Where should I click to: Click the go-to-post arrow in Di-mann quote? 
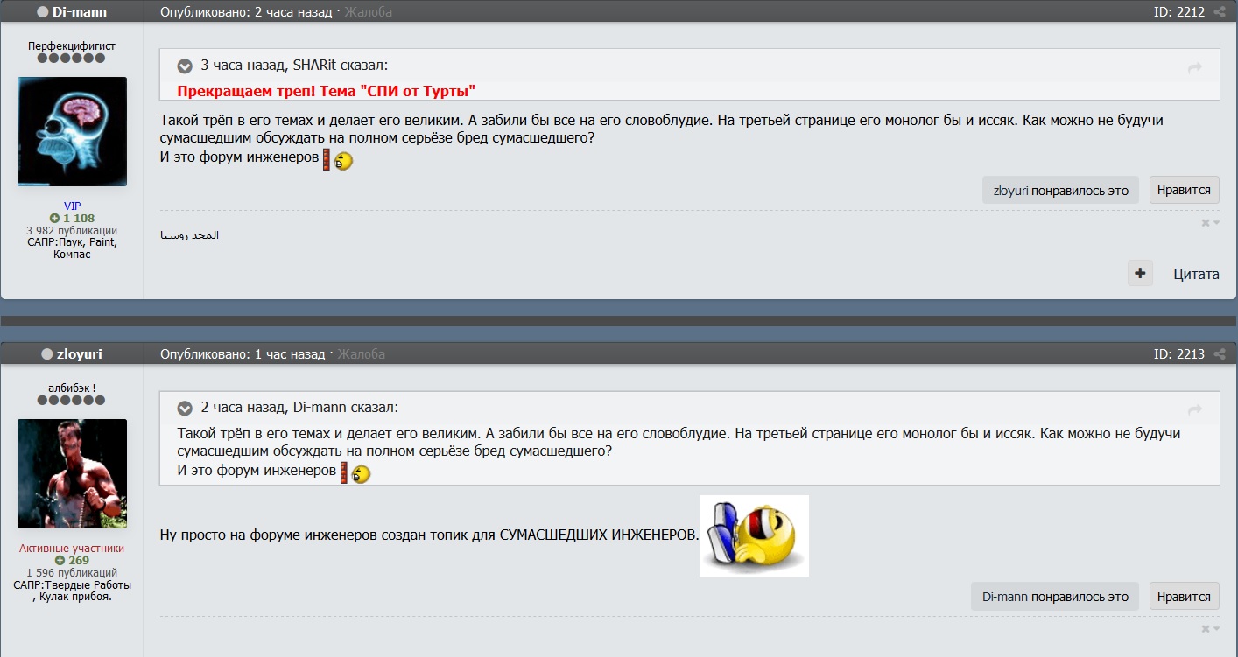pos(1195,409)
